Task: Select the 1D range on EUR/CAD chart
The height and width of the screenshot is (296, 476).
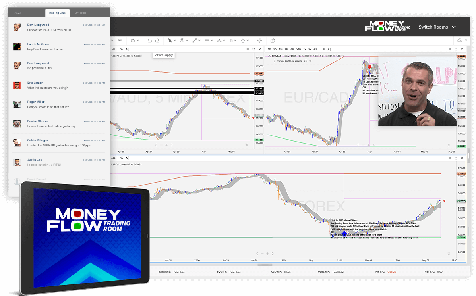Action: click(x=269, y=49)
